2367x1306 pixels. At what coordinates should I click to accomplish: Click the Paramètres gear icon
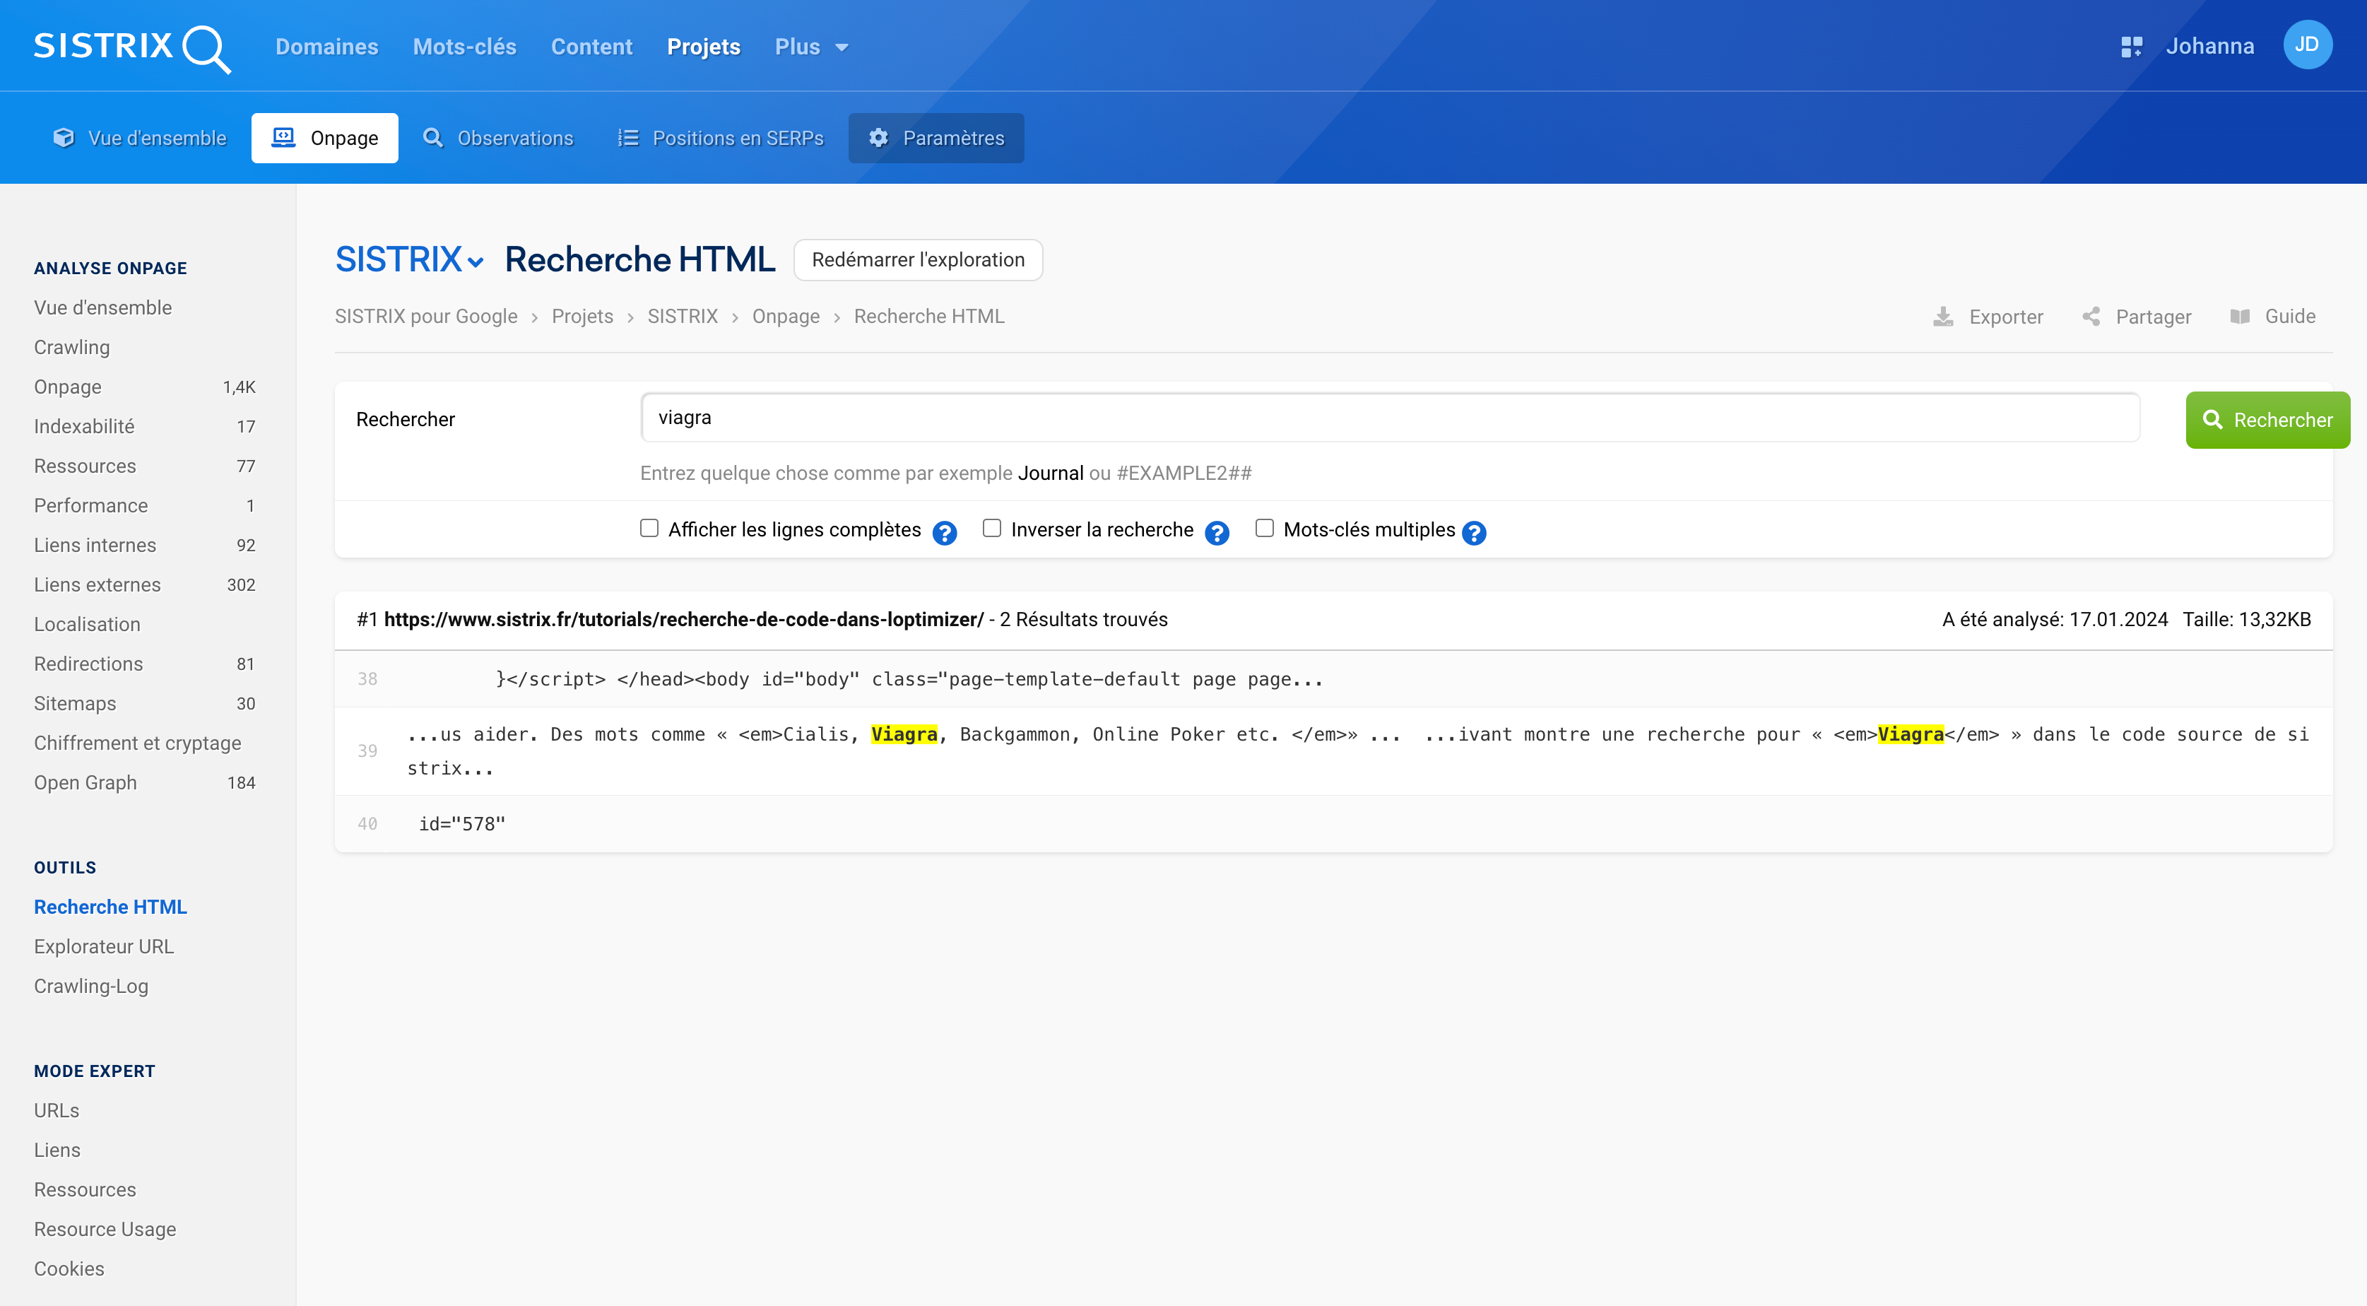(x=880, y=138)
